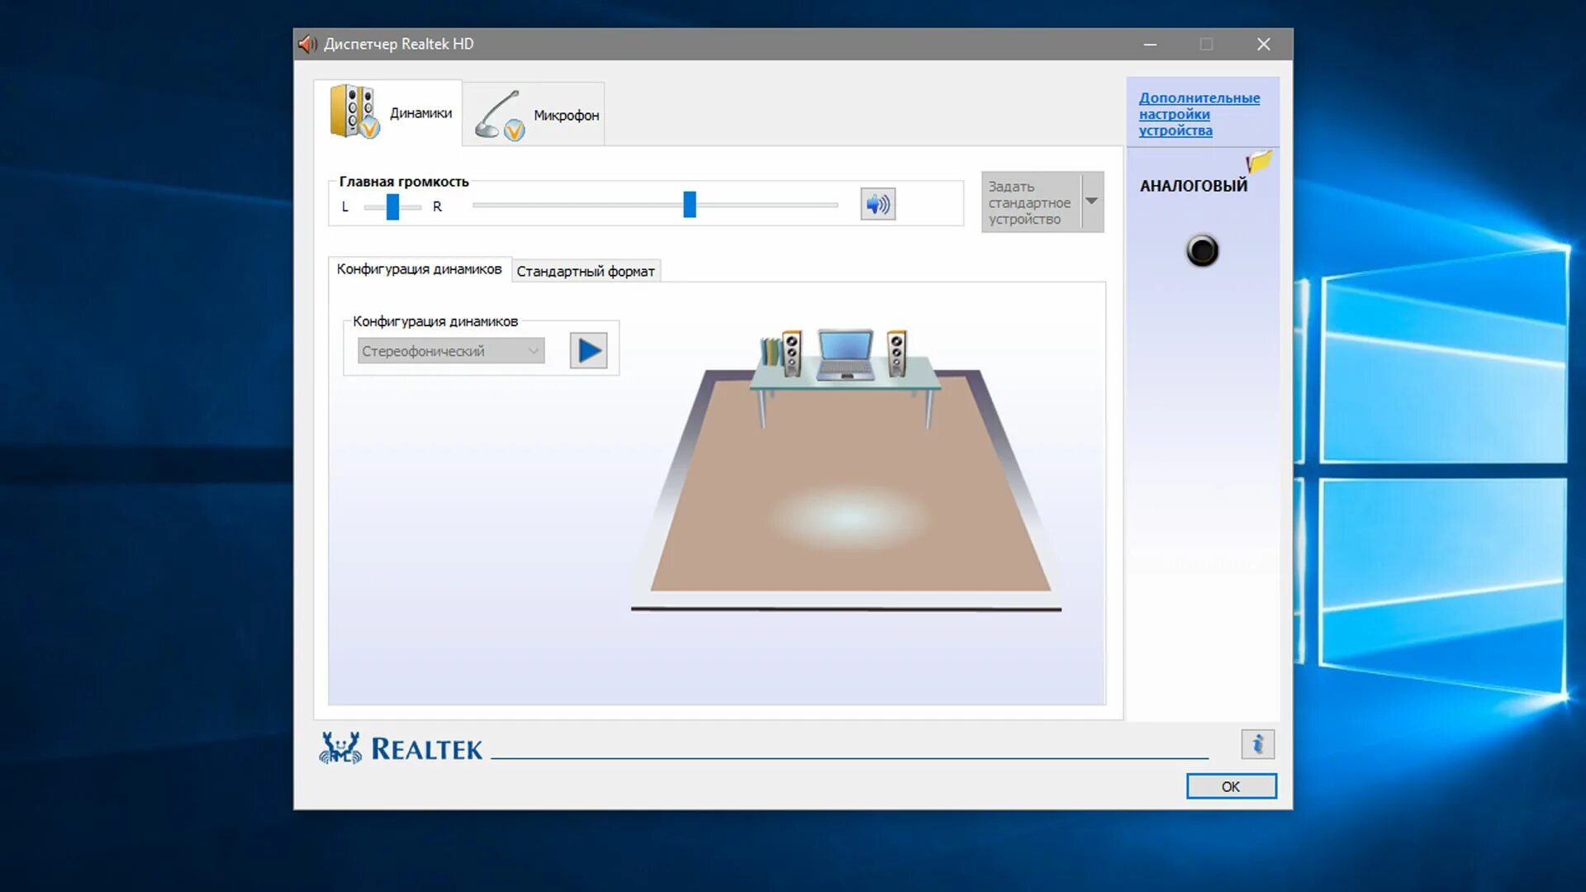Play speaker configuration test sound

pyautogui.click(x=588, y=350)
